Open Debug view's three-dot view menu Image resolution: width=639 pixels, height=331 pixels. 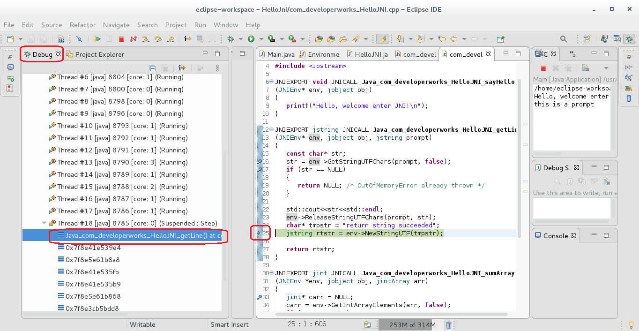click(217, 68)
